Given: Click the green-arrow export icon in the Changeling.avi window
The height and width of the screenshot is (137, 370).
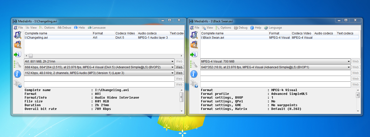Looking at the screenshot, I should (17, 54).
